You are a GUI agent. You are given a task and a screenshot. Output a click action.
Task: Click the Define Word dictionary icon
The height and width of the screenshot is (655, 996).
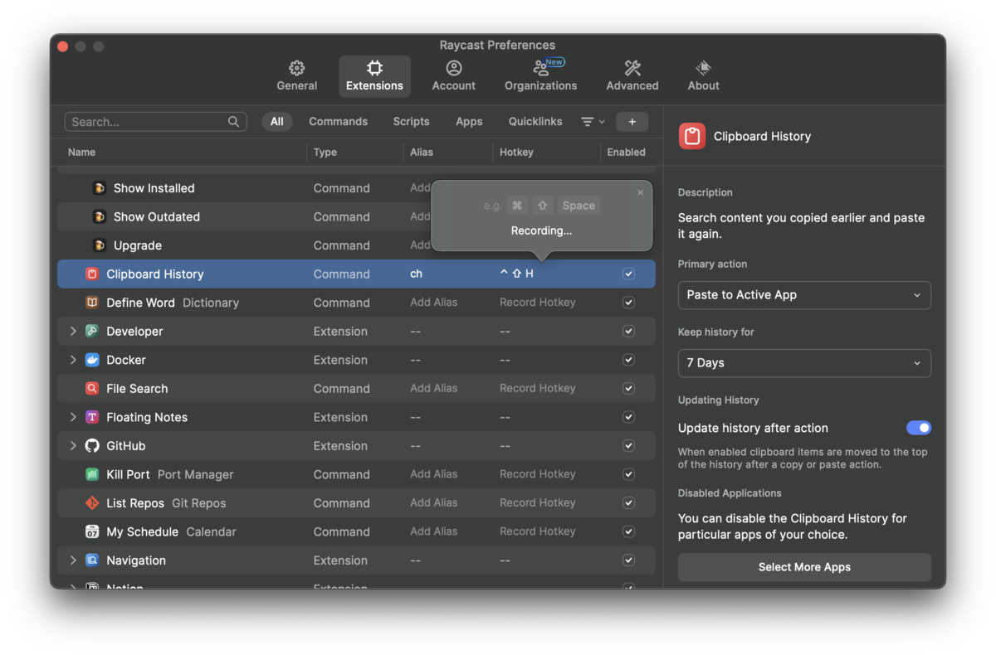[92, 303]
